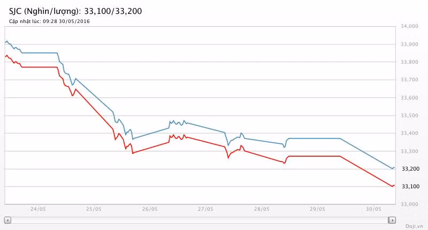Click the end of the red buy-price line
Image resolution: width=428 pixels, height=230 pixels.
394,185
